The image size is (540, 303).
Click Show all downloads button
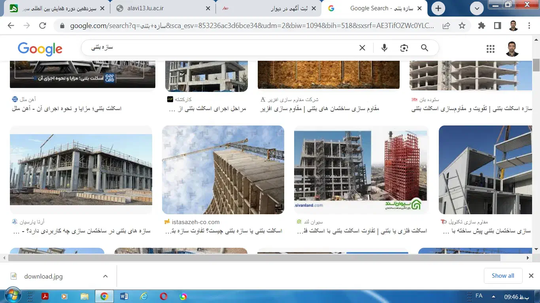(503, 276)
